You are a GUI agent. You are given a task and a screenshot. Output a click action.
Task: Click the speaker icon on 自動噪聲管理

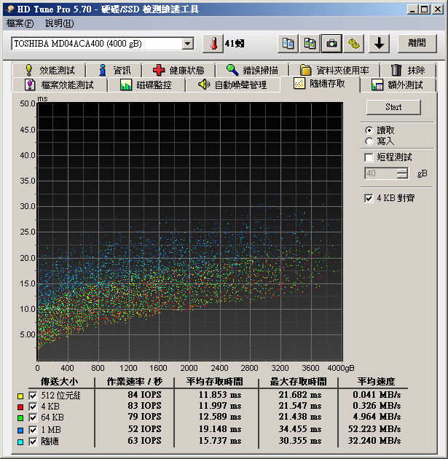click(204, 85)
